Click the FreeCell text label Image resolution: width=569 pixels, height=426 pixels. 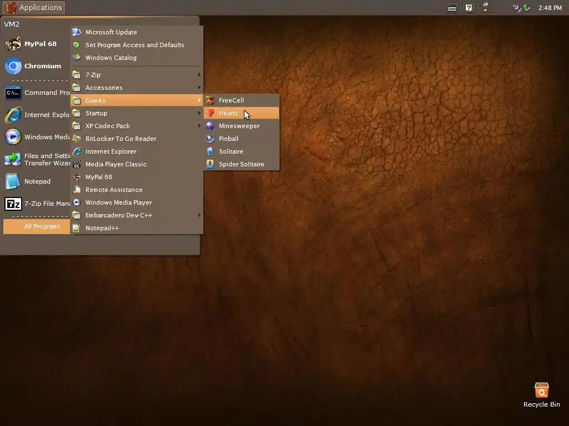pos(231,100)
